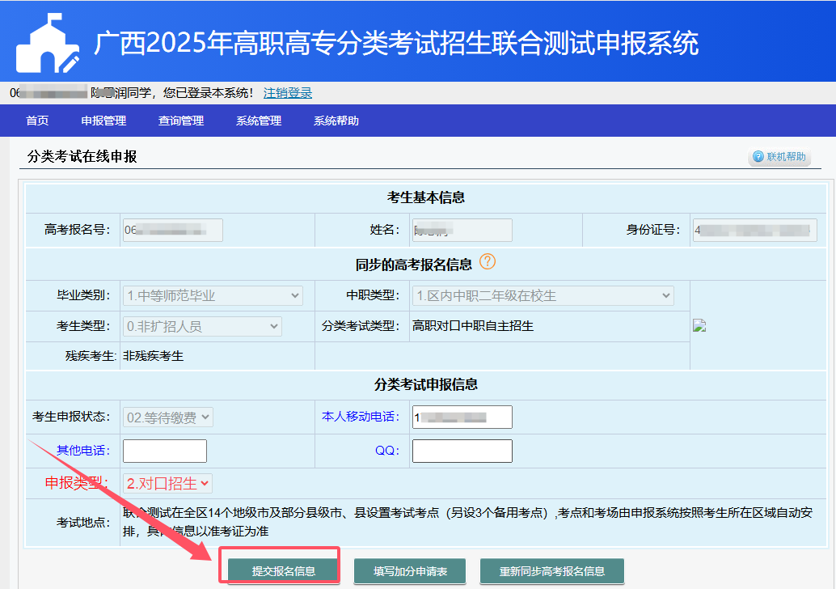Open 系统帮助 menu
The image size is (836, 589).
pyautogui.click(x=336, y=121)
